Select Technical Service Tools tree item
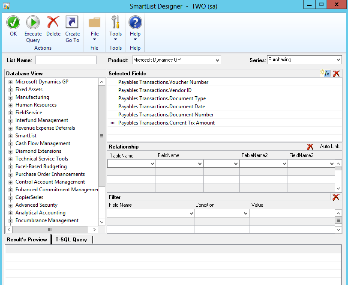Screen dimensions: 348x285 click(42, 159)
